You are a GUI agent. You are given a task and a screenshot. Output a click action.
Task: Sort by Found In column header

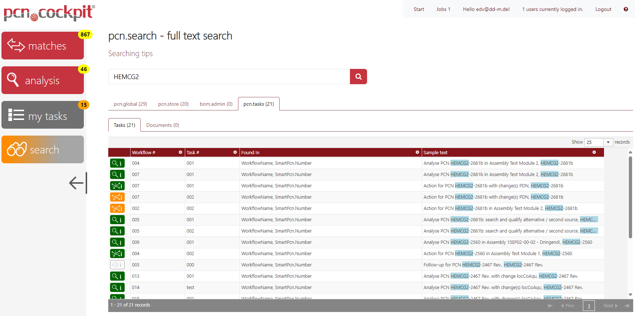(250, 152)
